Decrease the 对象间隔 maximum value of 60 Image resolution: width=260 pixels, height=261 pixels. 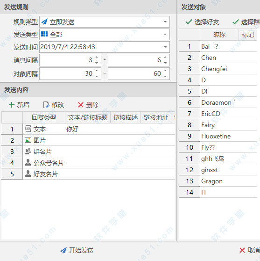[165, 76]
